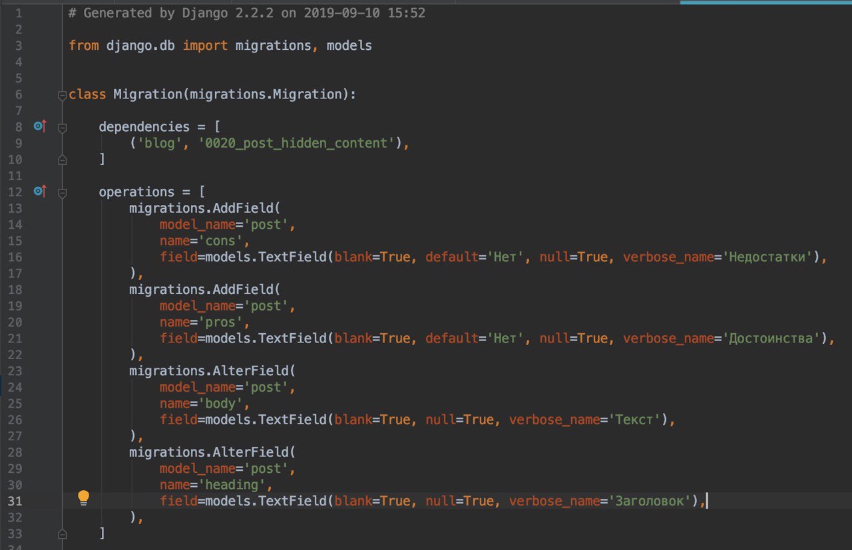Click the '0020_post_hidden_content' string
Screen dimensions: 852x550
click(x=296, y=143)
